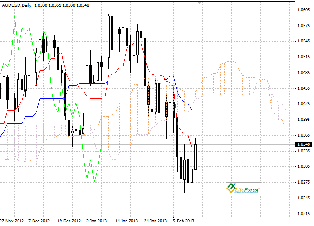
Task: Click the 7 Dec 2012 date label
Action: (39, 221)
